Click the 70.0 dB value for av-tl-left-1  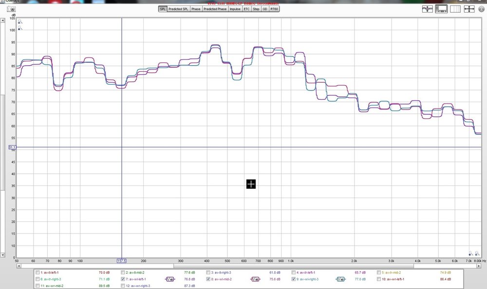104,272
